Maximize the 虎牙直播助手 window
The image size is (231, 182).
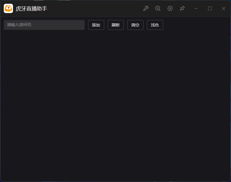210,8
